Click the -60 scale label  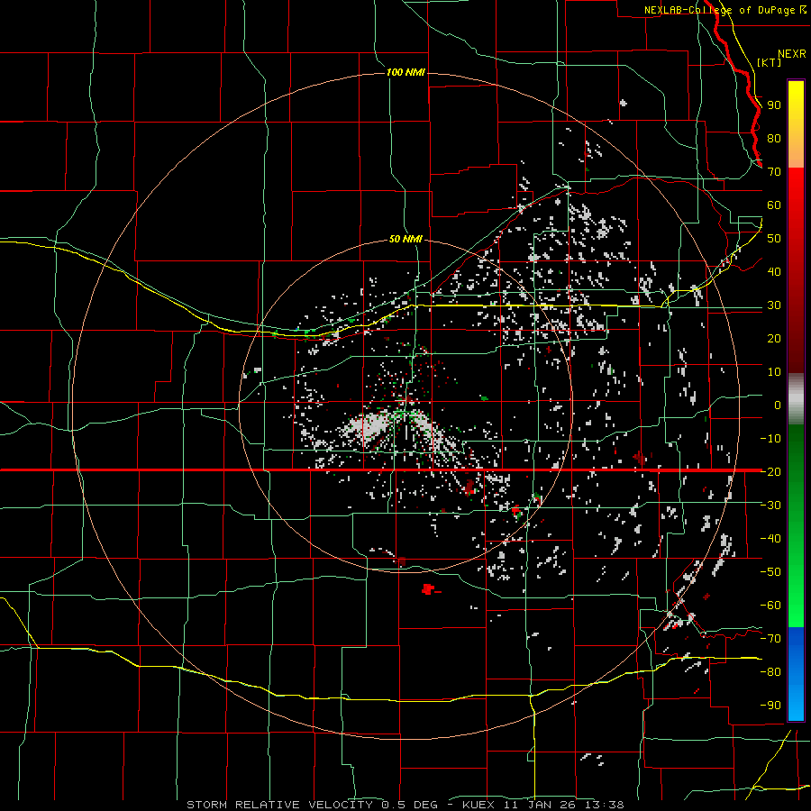(x=770, y=606)
